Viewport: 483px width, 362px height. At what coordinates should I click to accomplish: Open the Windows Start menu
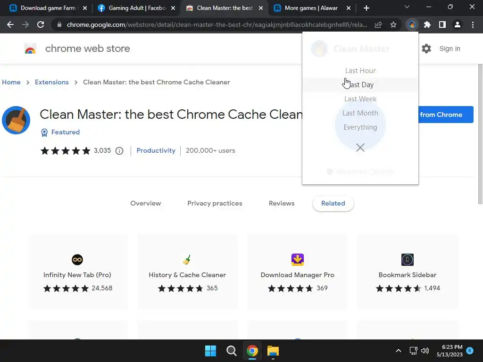(x=211, y=351)
